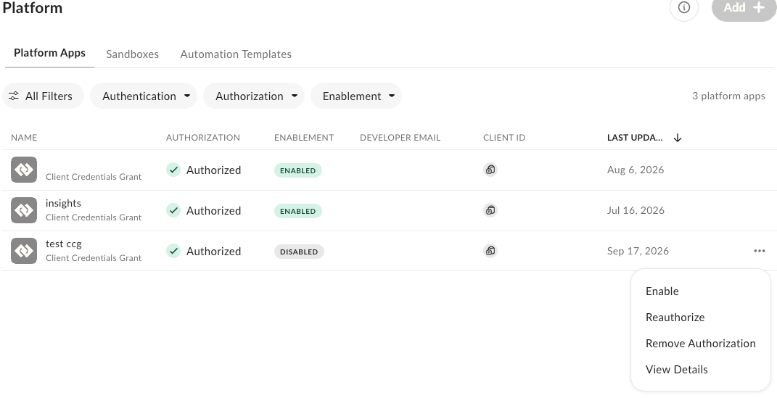Click the Platform page heading
The height and width of the screenshot is (398, 777).
pos(33,8)
